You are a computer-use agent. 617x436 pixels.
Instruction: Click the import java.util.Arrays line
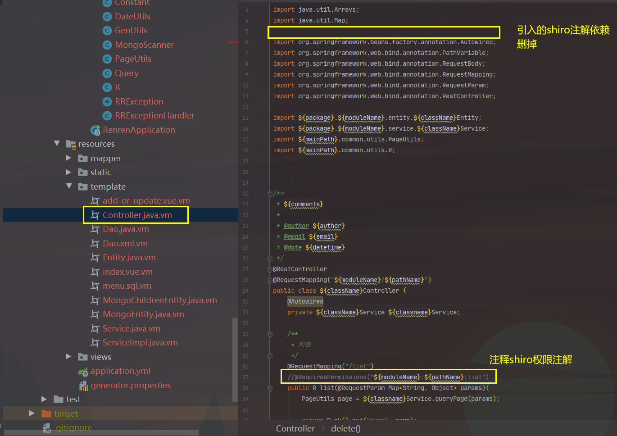[316, 10]
